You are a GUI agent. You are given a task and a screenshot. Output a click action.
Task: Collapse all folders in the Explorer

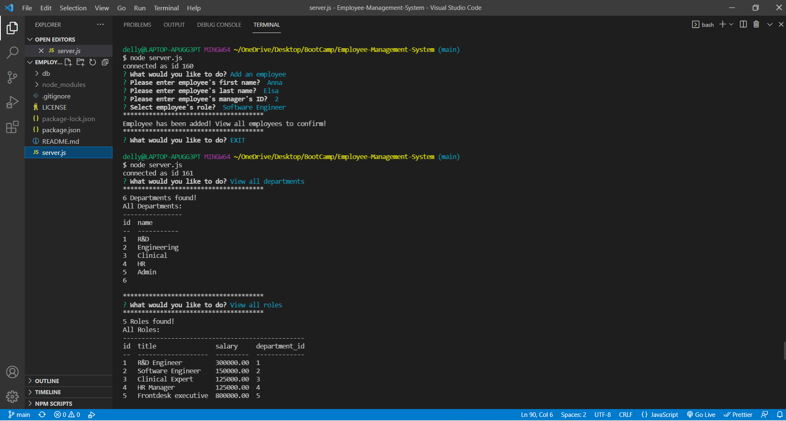(x=105, y=62)
